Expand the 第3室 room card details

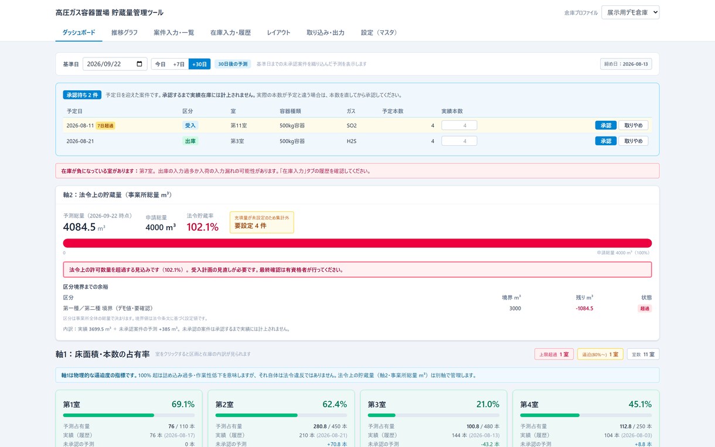pyautogui.click(x=434, y=418)
